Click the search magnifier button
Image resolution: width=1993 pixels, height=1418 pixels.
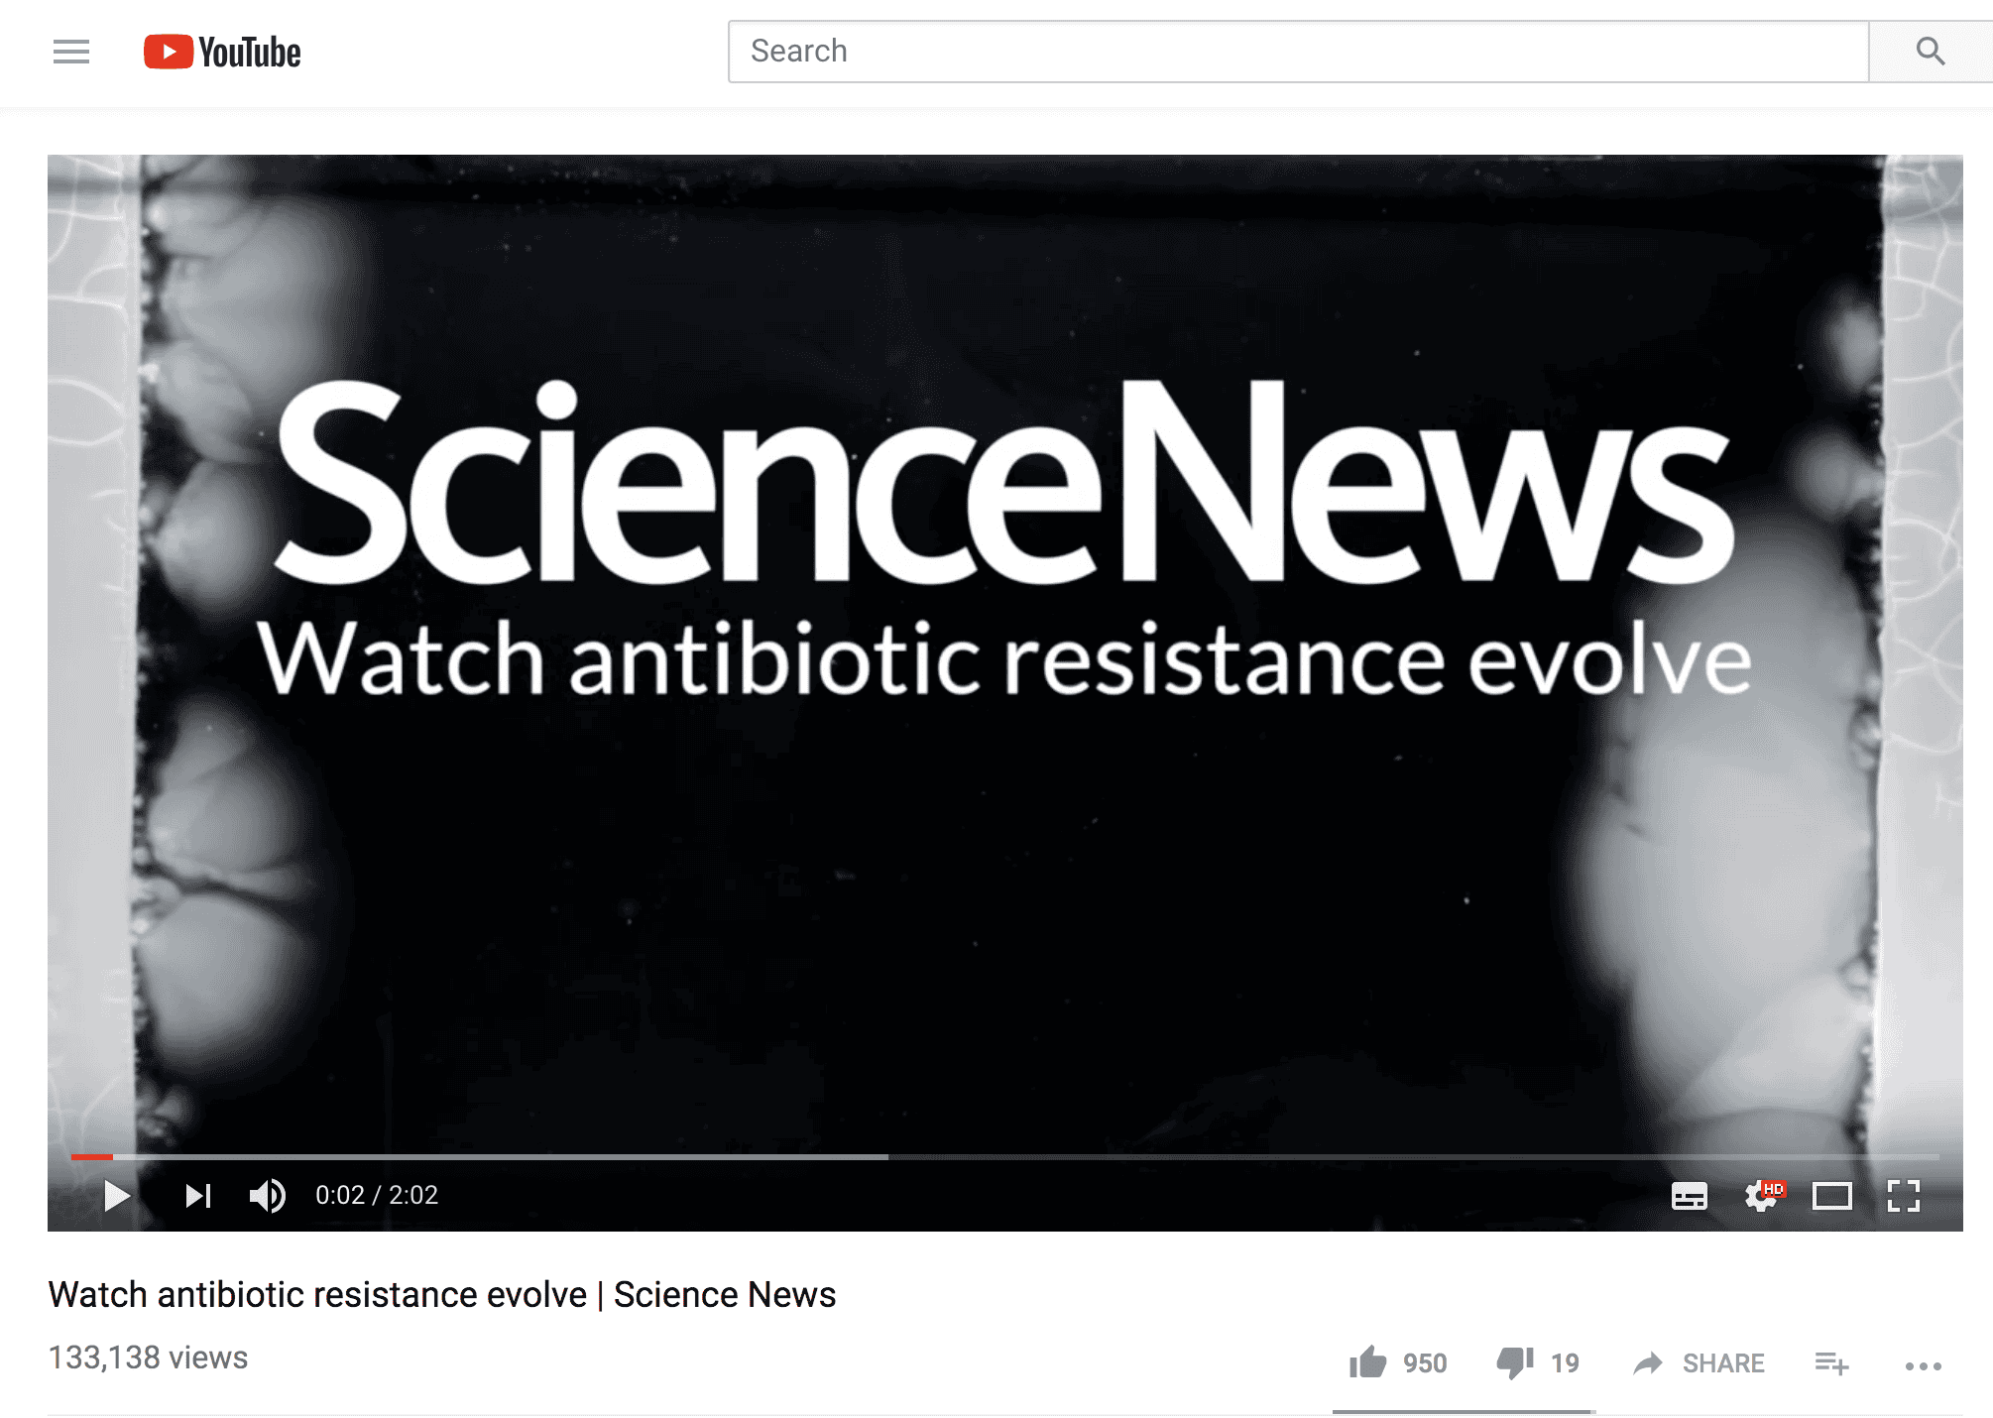[1930, 52]
